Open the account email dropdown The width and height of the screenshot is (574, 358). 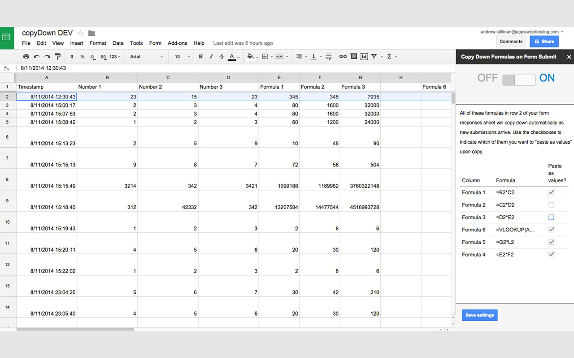[522, 32]
